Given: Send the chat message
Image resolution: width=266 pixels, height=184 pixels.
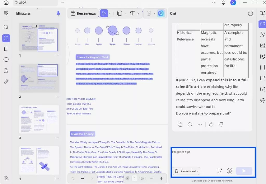Looking at the screenshot, I should [x=244, y=171].
